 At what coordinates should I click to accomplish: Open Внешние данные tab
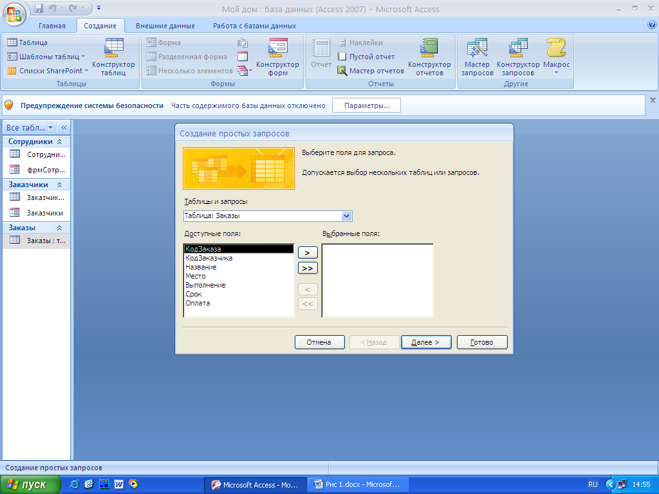(x=165, y=26)
